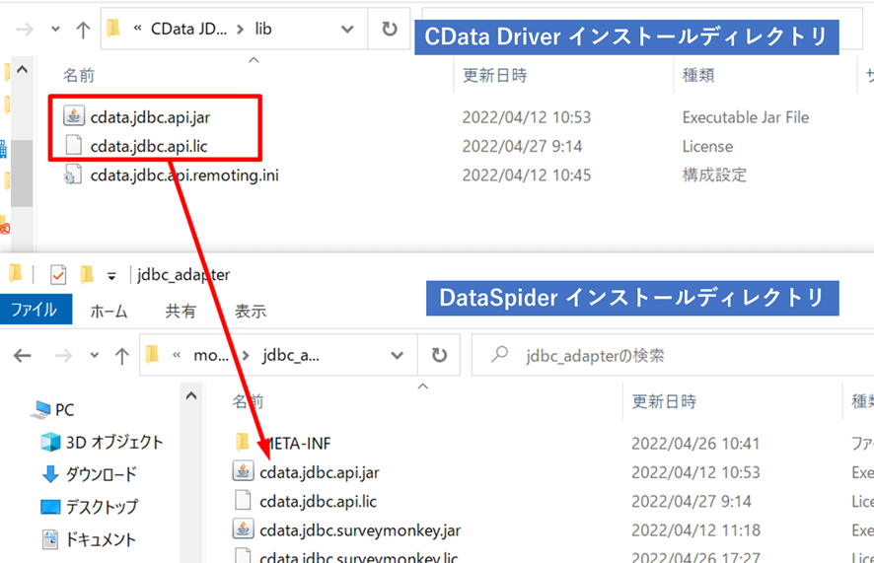Click the lib breadcrumb segment
This screenshot has height=563, width=874.
(263, 29)
